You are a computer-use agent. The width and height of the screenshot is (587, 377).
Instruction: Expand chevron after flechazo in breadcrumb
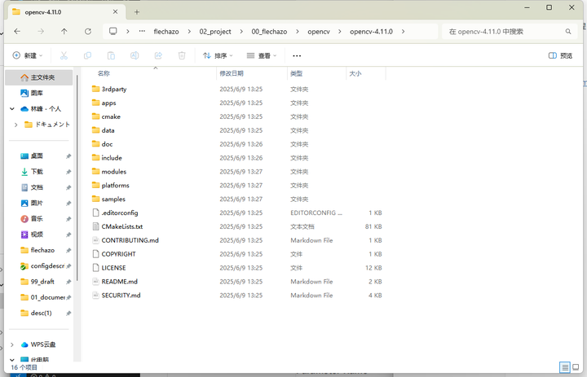click(x=189, y=32)
